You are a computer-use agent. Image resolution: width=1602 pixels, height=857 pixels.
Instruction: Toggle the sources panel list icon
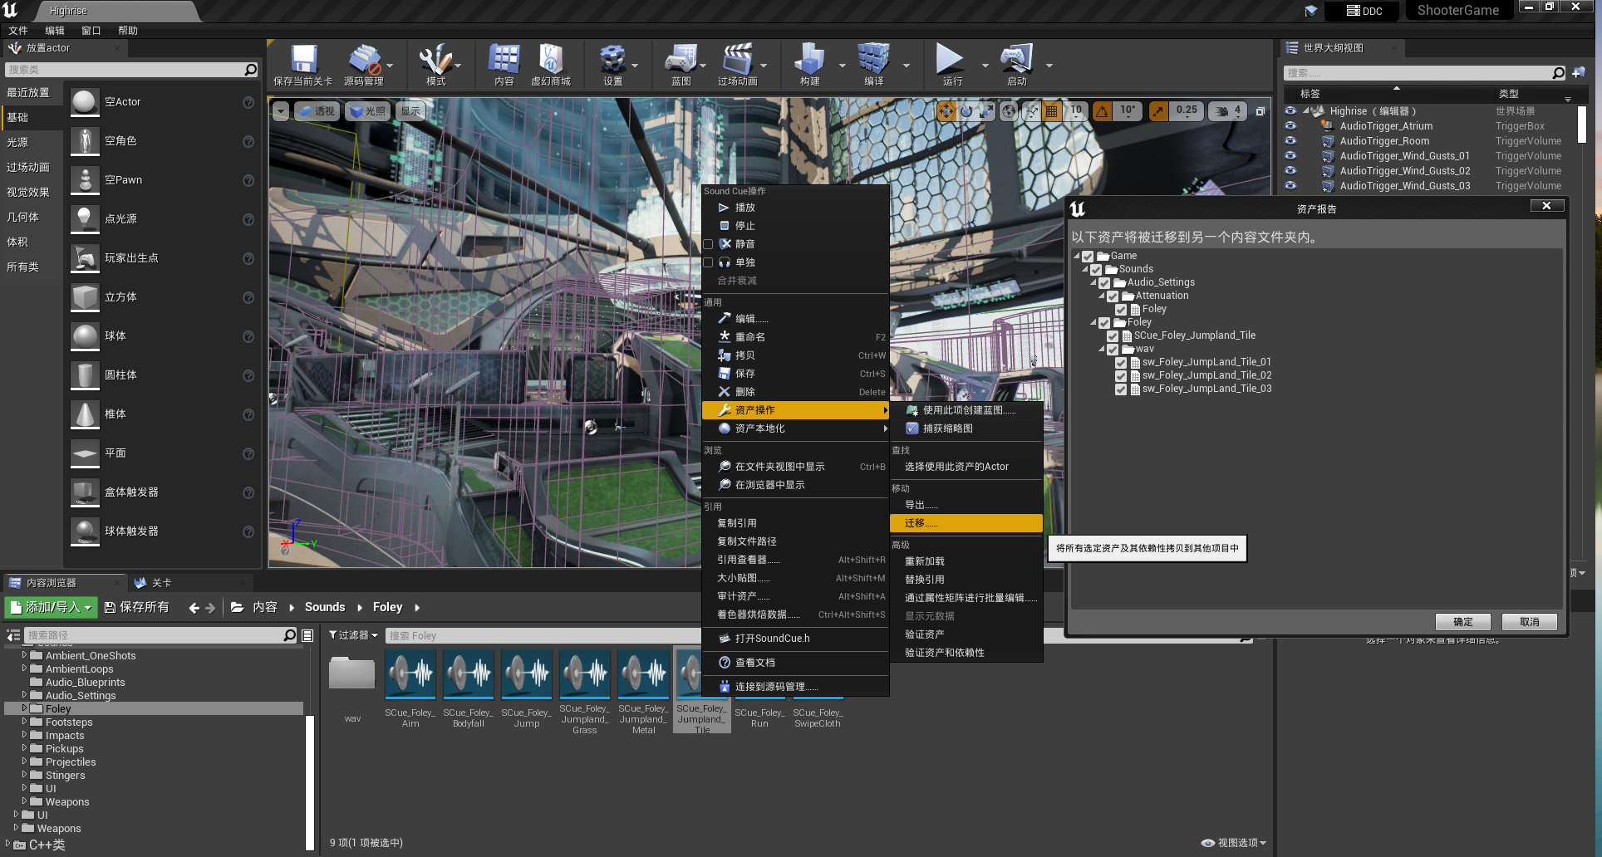[x=13, y=635]
